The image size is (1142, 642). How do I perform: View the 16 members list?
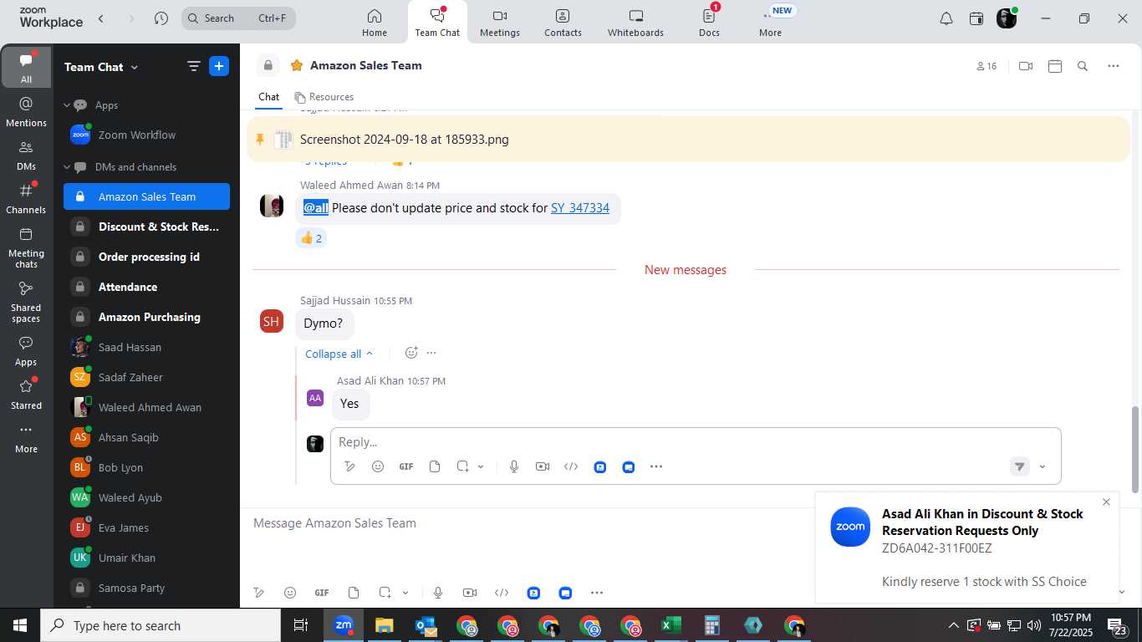tap(987, 66)
